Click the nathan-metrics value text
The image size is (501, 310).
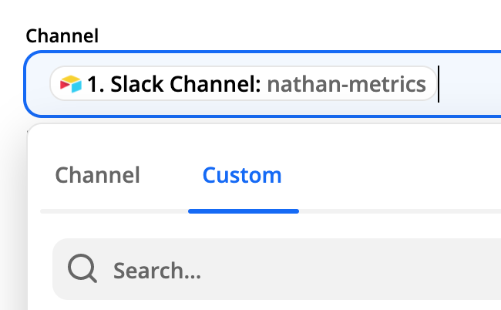346,84
